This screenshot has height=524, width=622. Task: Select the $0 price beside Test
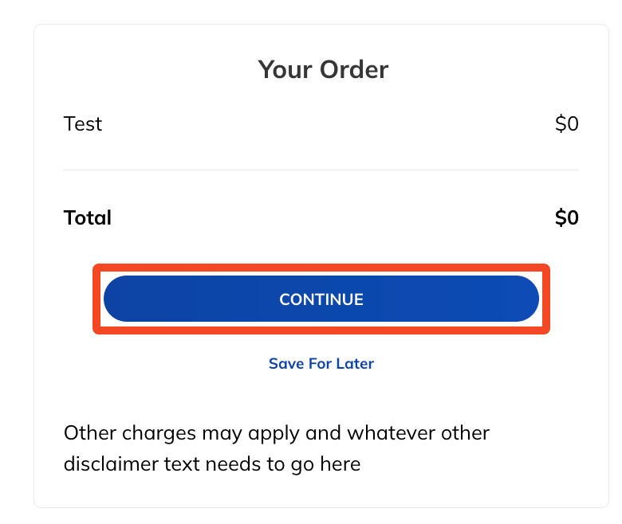point(566,123)
